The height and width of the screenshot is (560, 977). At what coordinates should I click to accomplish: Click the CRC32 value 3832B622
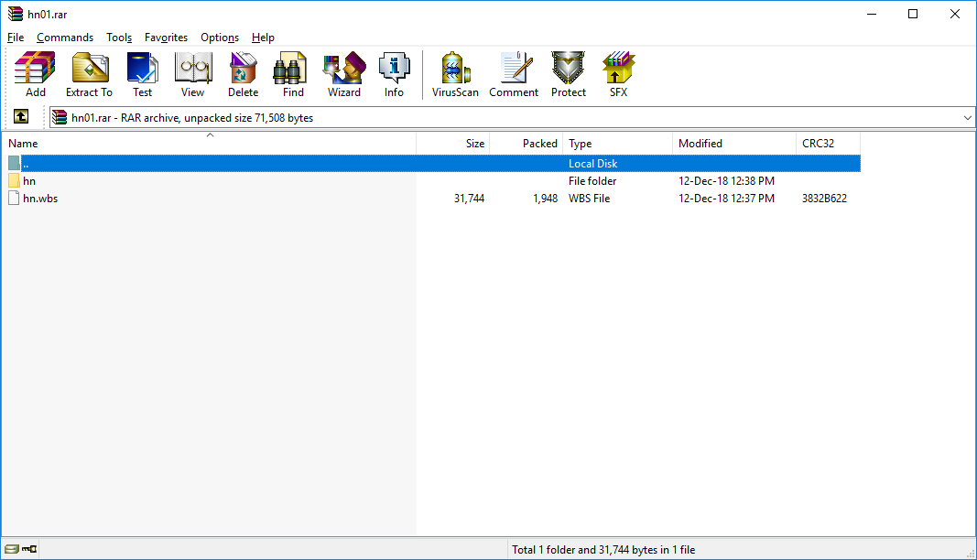click(824, 198)
